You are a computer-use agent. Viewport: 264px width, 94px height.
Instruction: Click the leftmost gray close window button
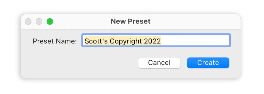tap(28, 21)
